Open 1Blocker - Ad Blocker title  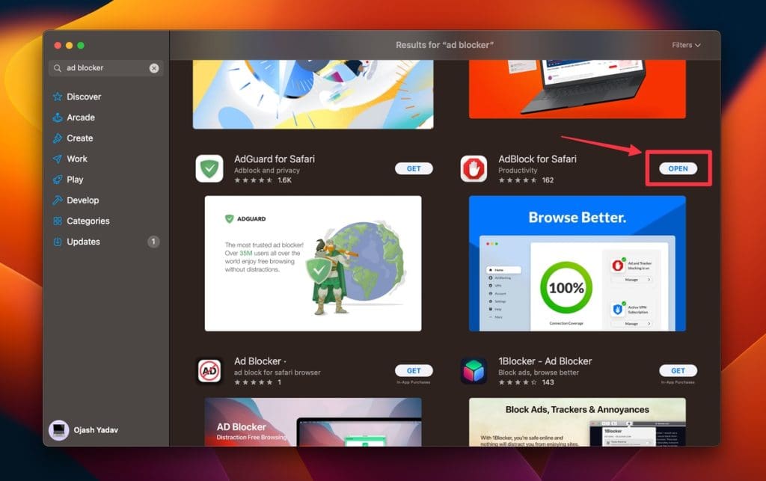coord(545,361)
